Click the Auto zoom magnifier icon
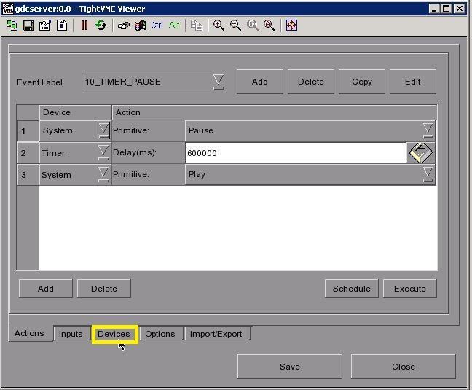This screenshot has height=390, width=472. tap(269, 26)
